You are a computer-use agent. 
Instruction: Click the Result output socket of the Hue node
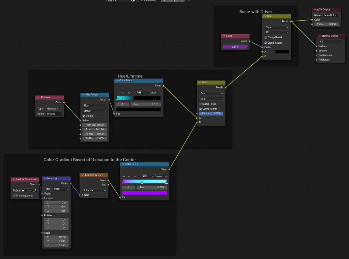click(x=225, y=88)
